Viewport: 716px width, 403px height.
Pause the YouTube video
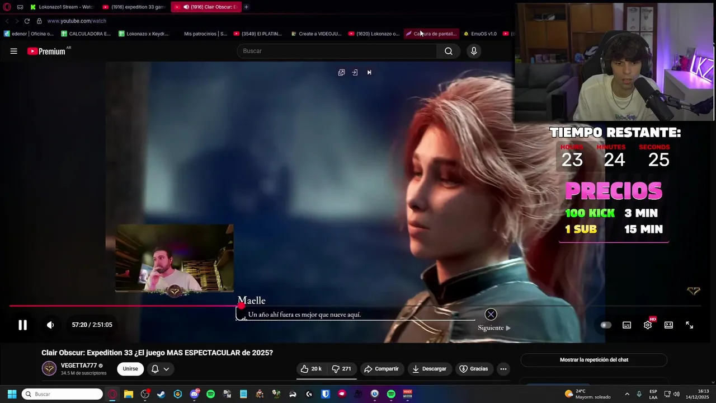[x=22, y=325]
